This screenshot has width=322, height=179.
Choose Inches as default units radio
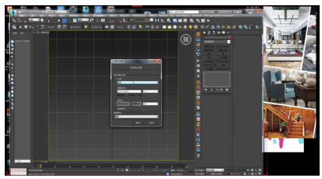(137, 95)
